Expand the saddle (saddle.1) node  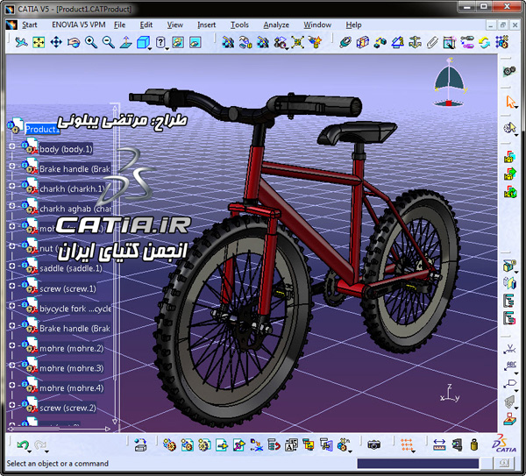tap(11, 266)
